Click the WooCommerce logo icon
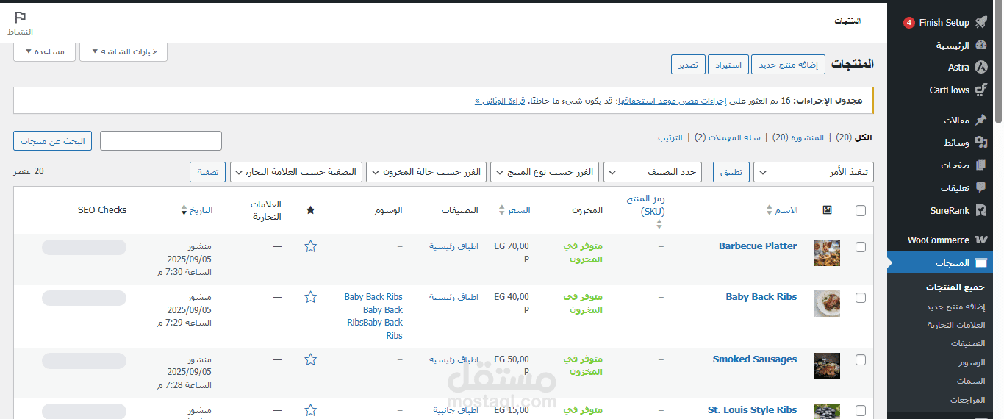Screen dimensions: 1004x419 click(x=981, y=240)
